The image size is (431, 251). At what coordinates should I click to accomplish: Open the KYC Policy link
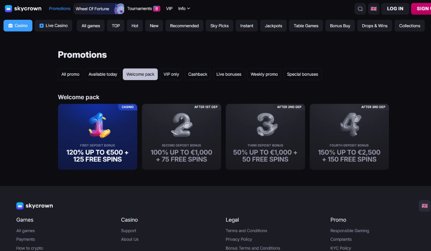[340, 248]
